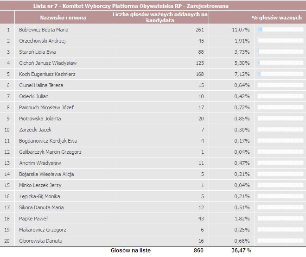
Task: Click the vote count 168 for Koch
Action: pyautogui.click(x=200, y=74)
